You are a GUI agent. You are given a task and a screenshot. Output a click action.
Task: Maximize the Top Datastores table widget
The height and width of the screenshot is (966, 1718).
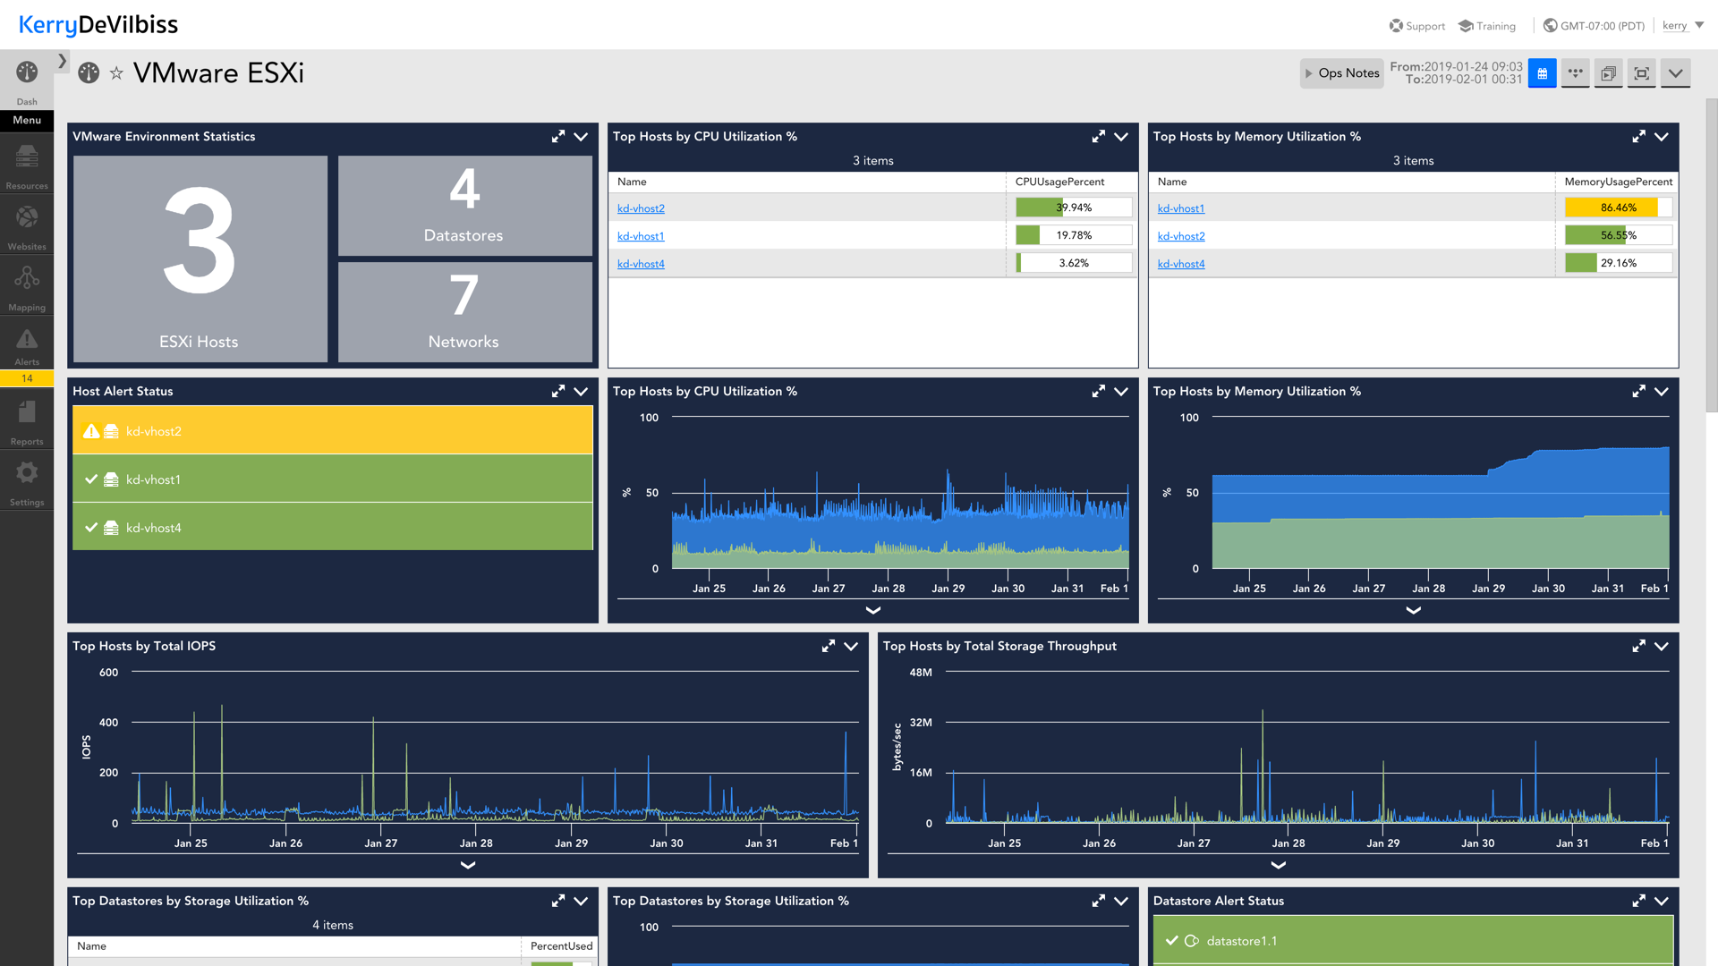(558, 902)
